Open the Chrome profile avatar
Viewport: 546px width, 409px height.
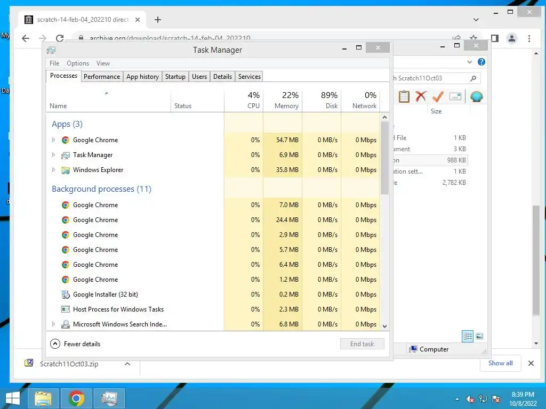point(512,38)
